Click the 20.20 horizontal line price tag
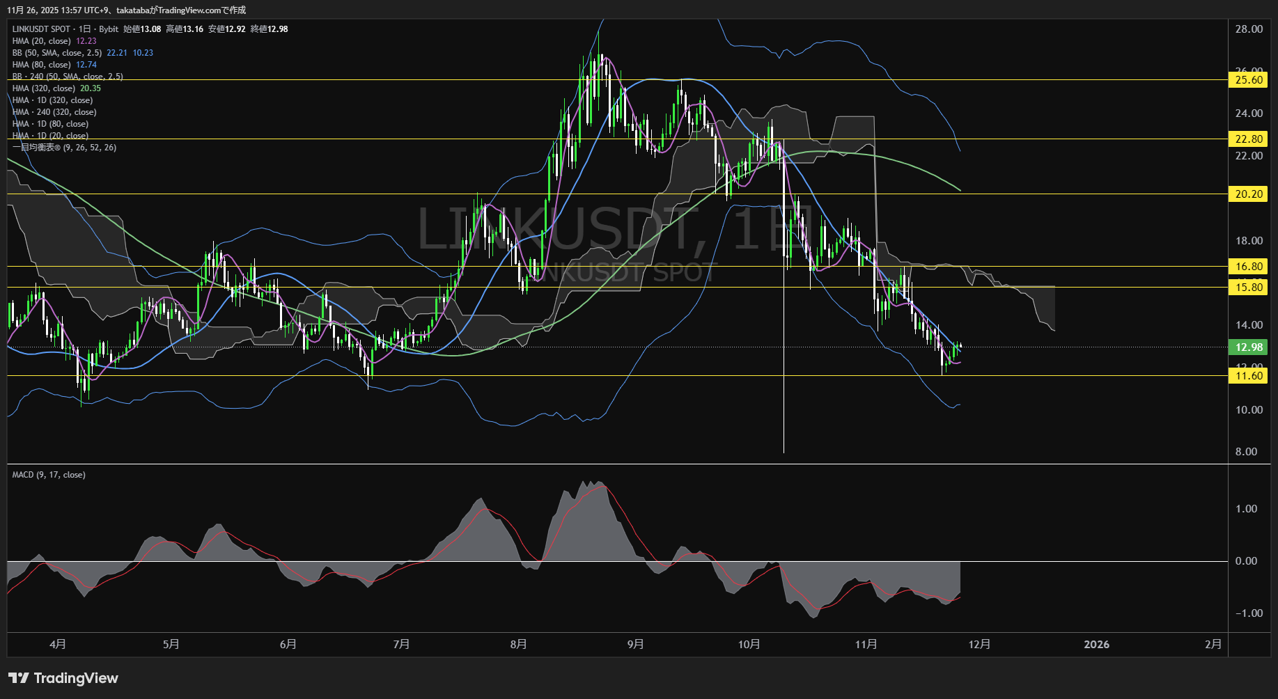Viewport: 1278px width, 699px height. coord(1249,194)
